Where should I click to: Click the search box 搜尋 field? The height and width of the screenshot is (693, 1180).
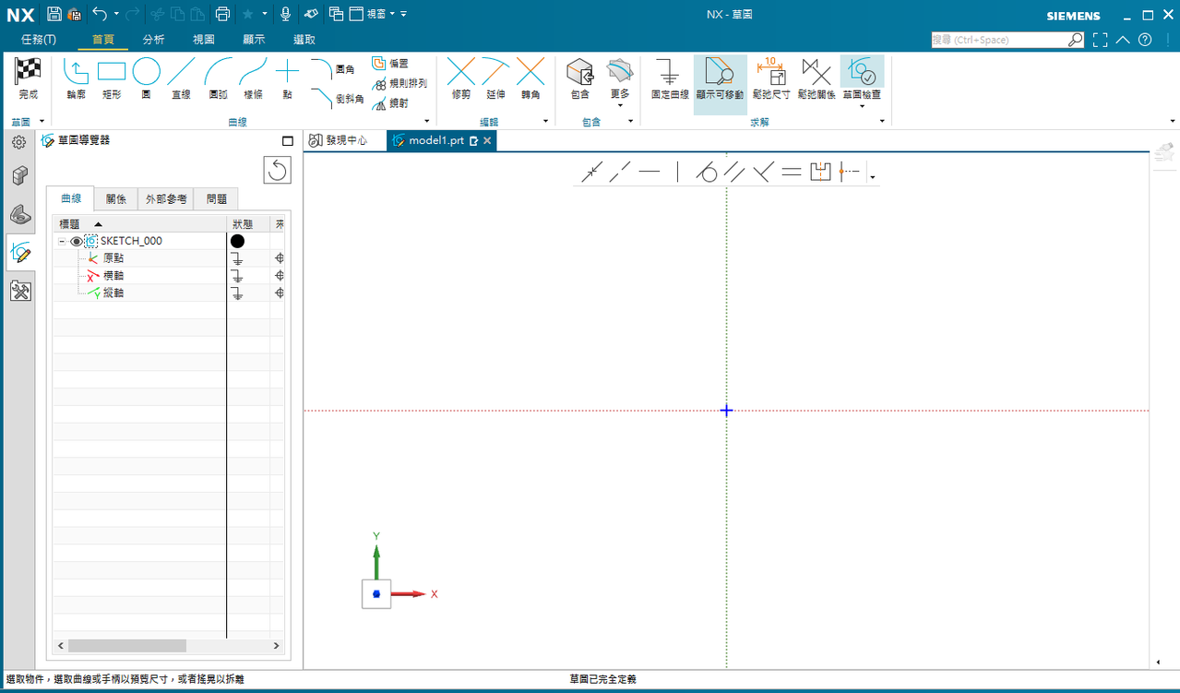click(x=1000, y=40)
